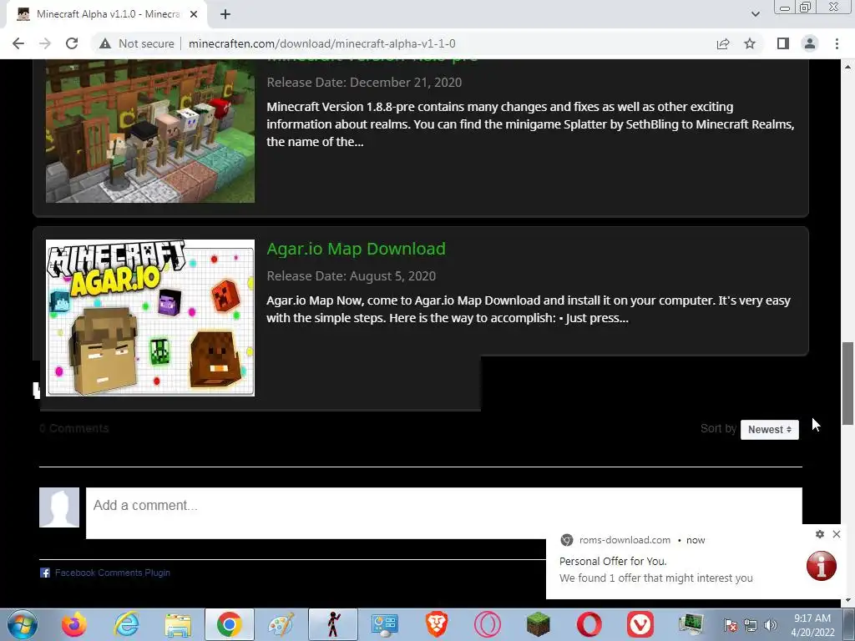Bookmark this page with the star icon
The image size is (855, 641).
point(750,43)
